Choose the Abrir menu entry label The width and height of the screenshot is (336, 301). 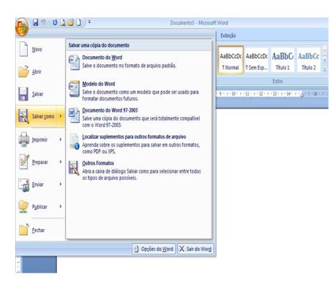36,71
